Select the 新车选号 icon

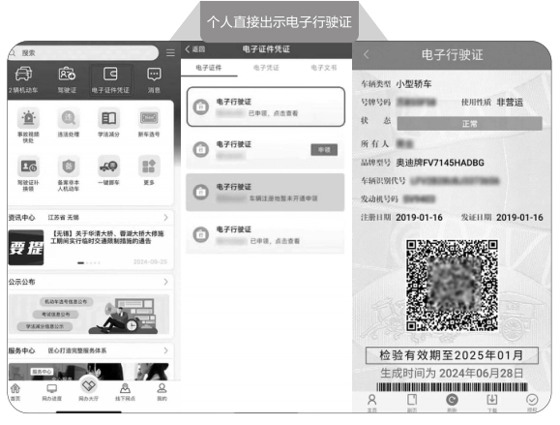149,118
